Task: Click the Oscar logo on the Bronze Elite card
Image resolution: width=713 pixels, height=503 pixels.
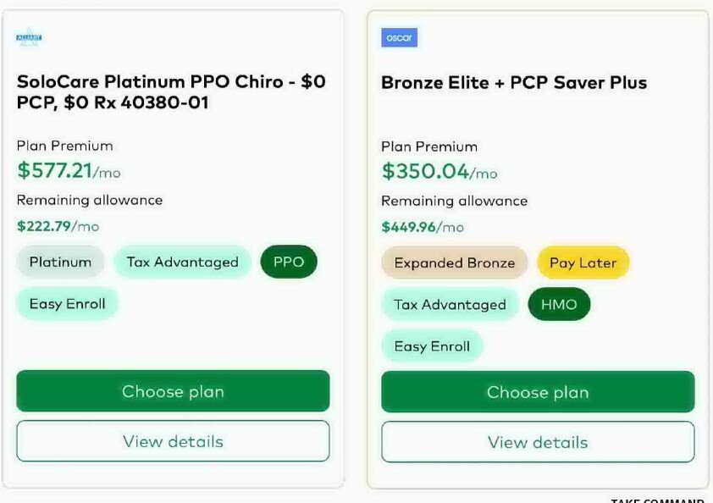Action: coord(399,38)
